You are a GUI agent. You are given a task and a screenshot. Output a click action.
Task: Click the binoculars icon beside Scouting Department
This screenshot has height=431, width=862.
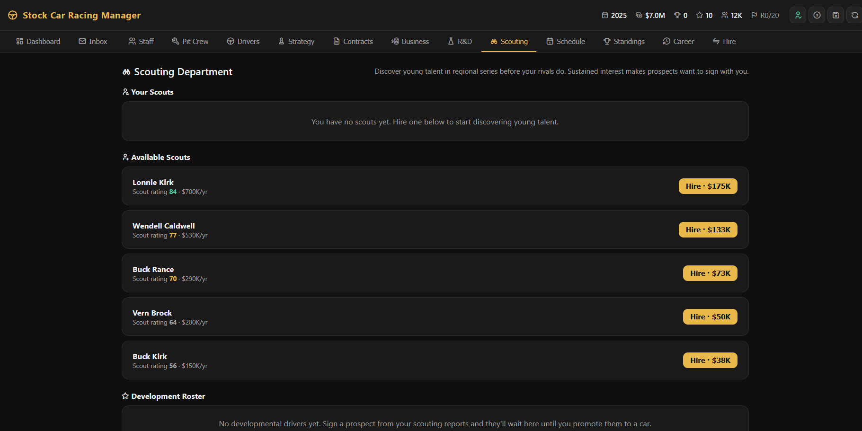(126, 72)
